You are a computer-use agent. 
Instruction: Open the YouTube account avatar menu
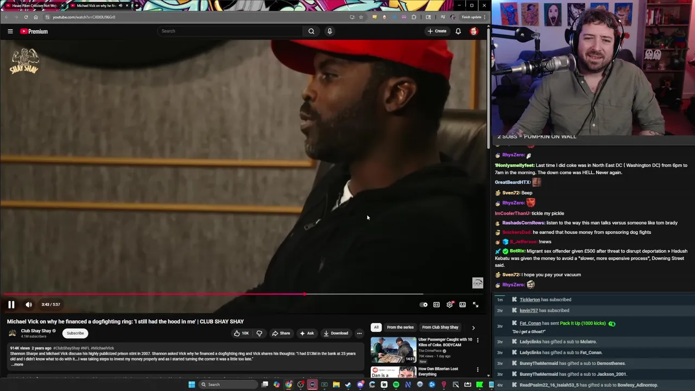(474, 31)
